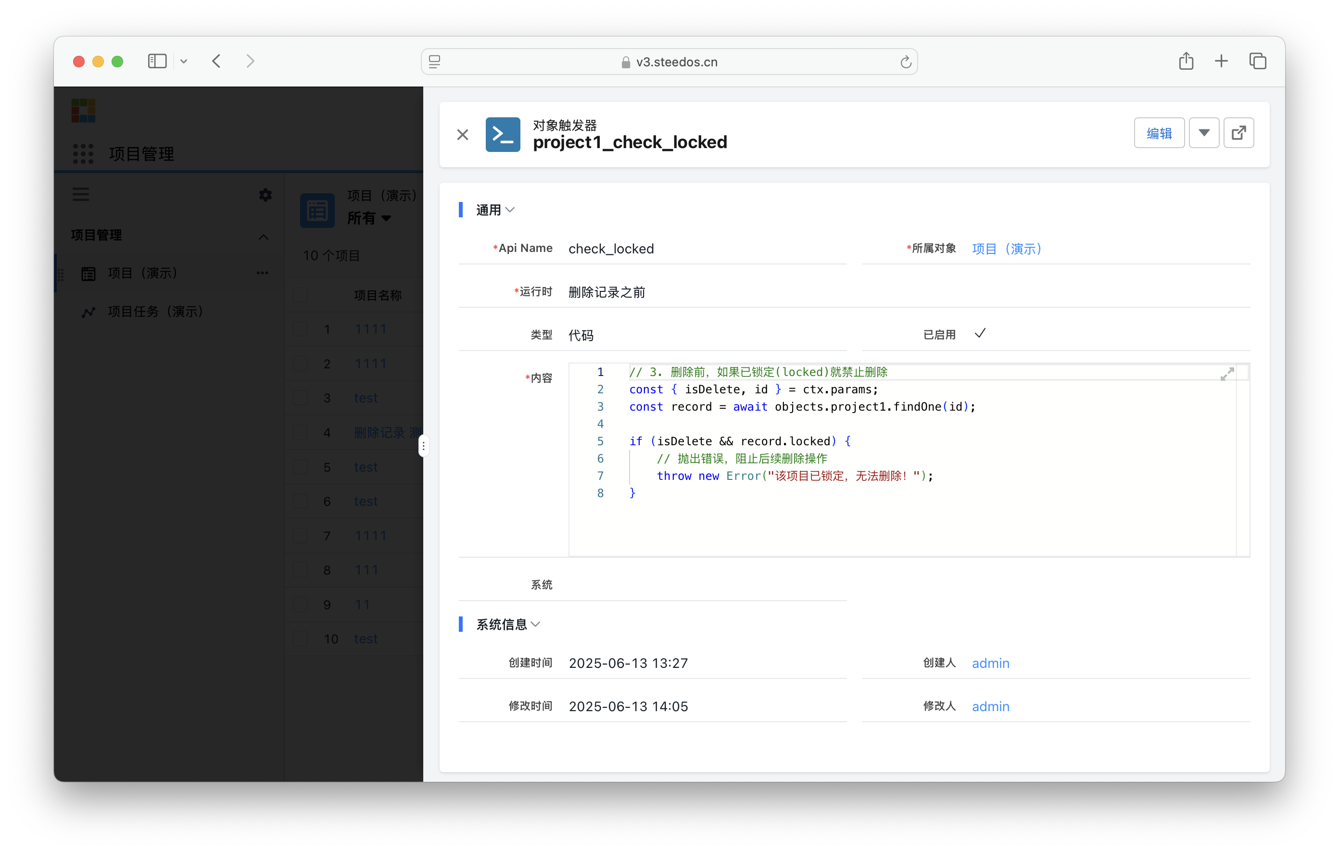The width and height of the screenshot is (1339, 853).
Task: Click the 修改时间 value 2025-06-13 14:05
Action: 628,706
